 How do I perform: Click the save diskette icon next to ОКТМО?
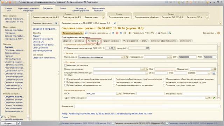coord(214,73)
